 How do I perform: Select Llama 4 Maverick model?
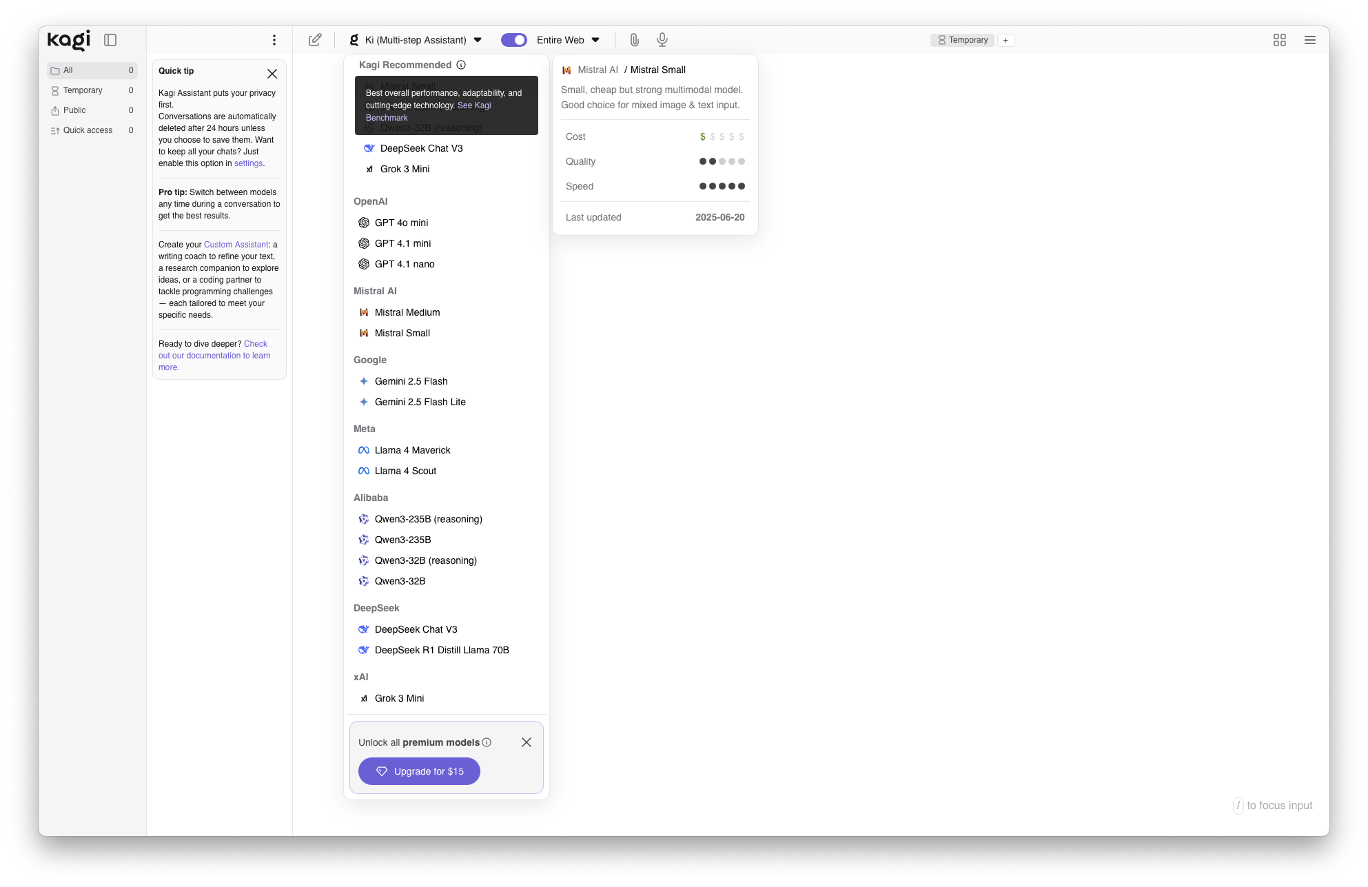click(x=412, y=450)
